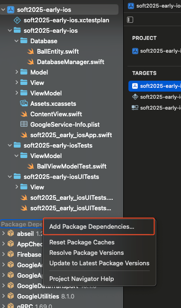The image size is (181, 308).
Task: Collapse the soft2025-early-ios root project
Action: [x=3, y=9]
